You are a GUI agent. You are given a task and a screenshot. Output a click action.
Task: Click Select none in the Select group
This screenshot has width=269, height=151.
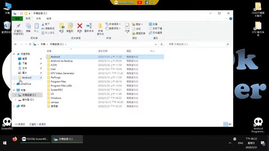click(x=156, y=28)
